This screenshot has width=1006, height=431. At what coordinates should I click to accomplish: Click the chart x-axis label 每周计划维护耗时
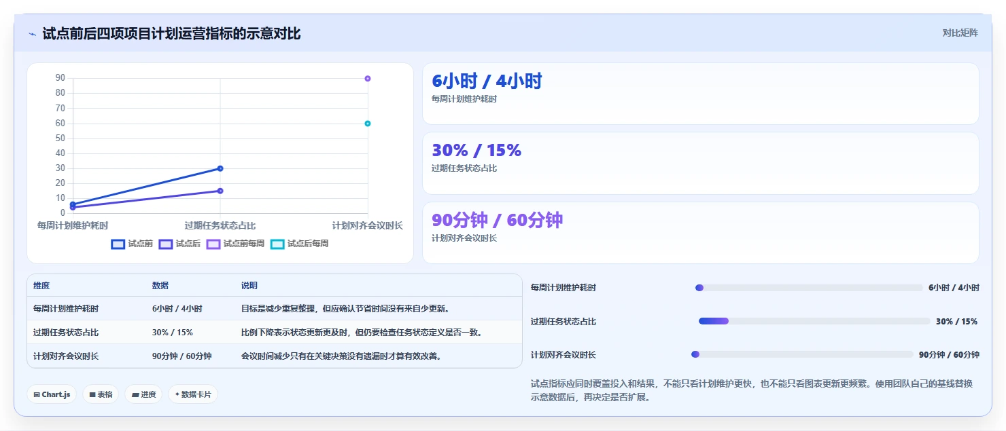coord(73,225)
